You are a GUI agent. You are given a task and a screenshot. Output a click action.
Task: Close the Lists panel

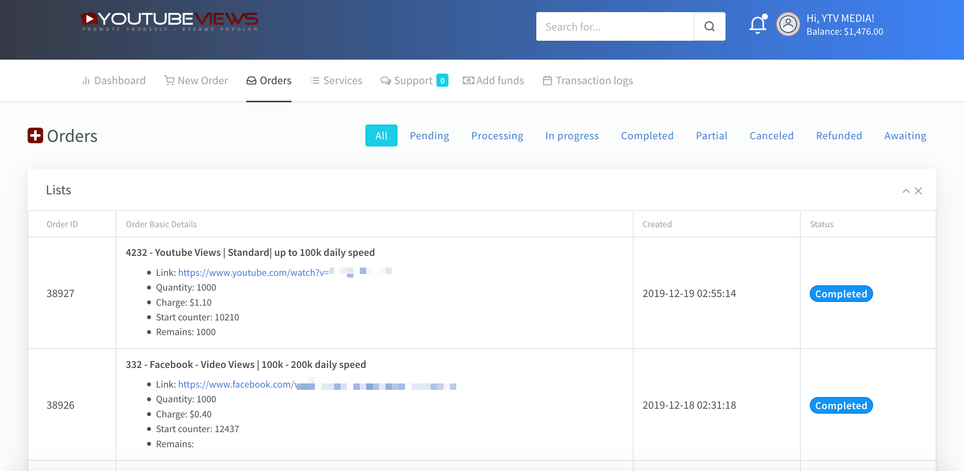[918, 191]
